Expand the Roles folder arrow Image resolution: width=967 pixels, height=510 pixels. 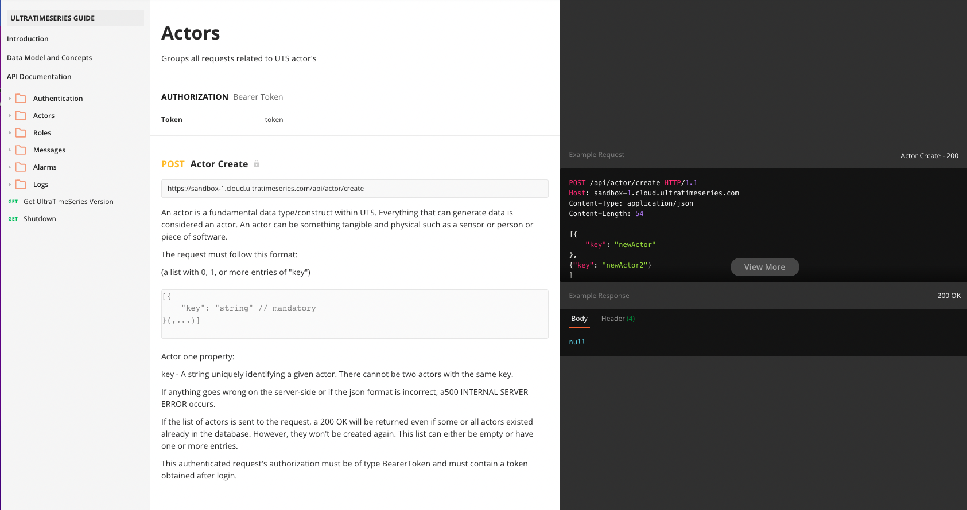(10, 133)
